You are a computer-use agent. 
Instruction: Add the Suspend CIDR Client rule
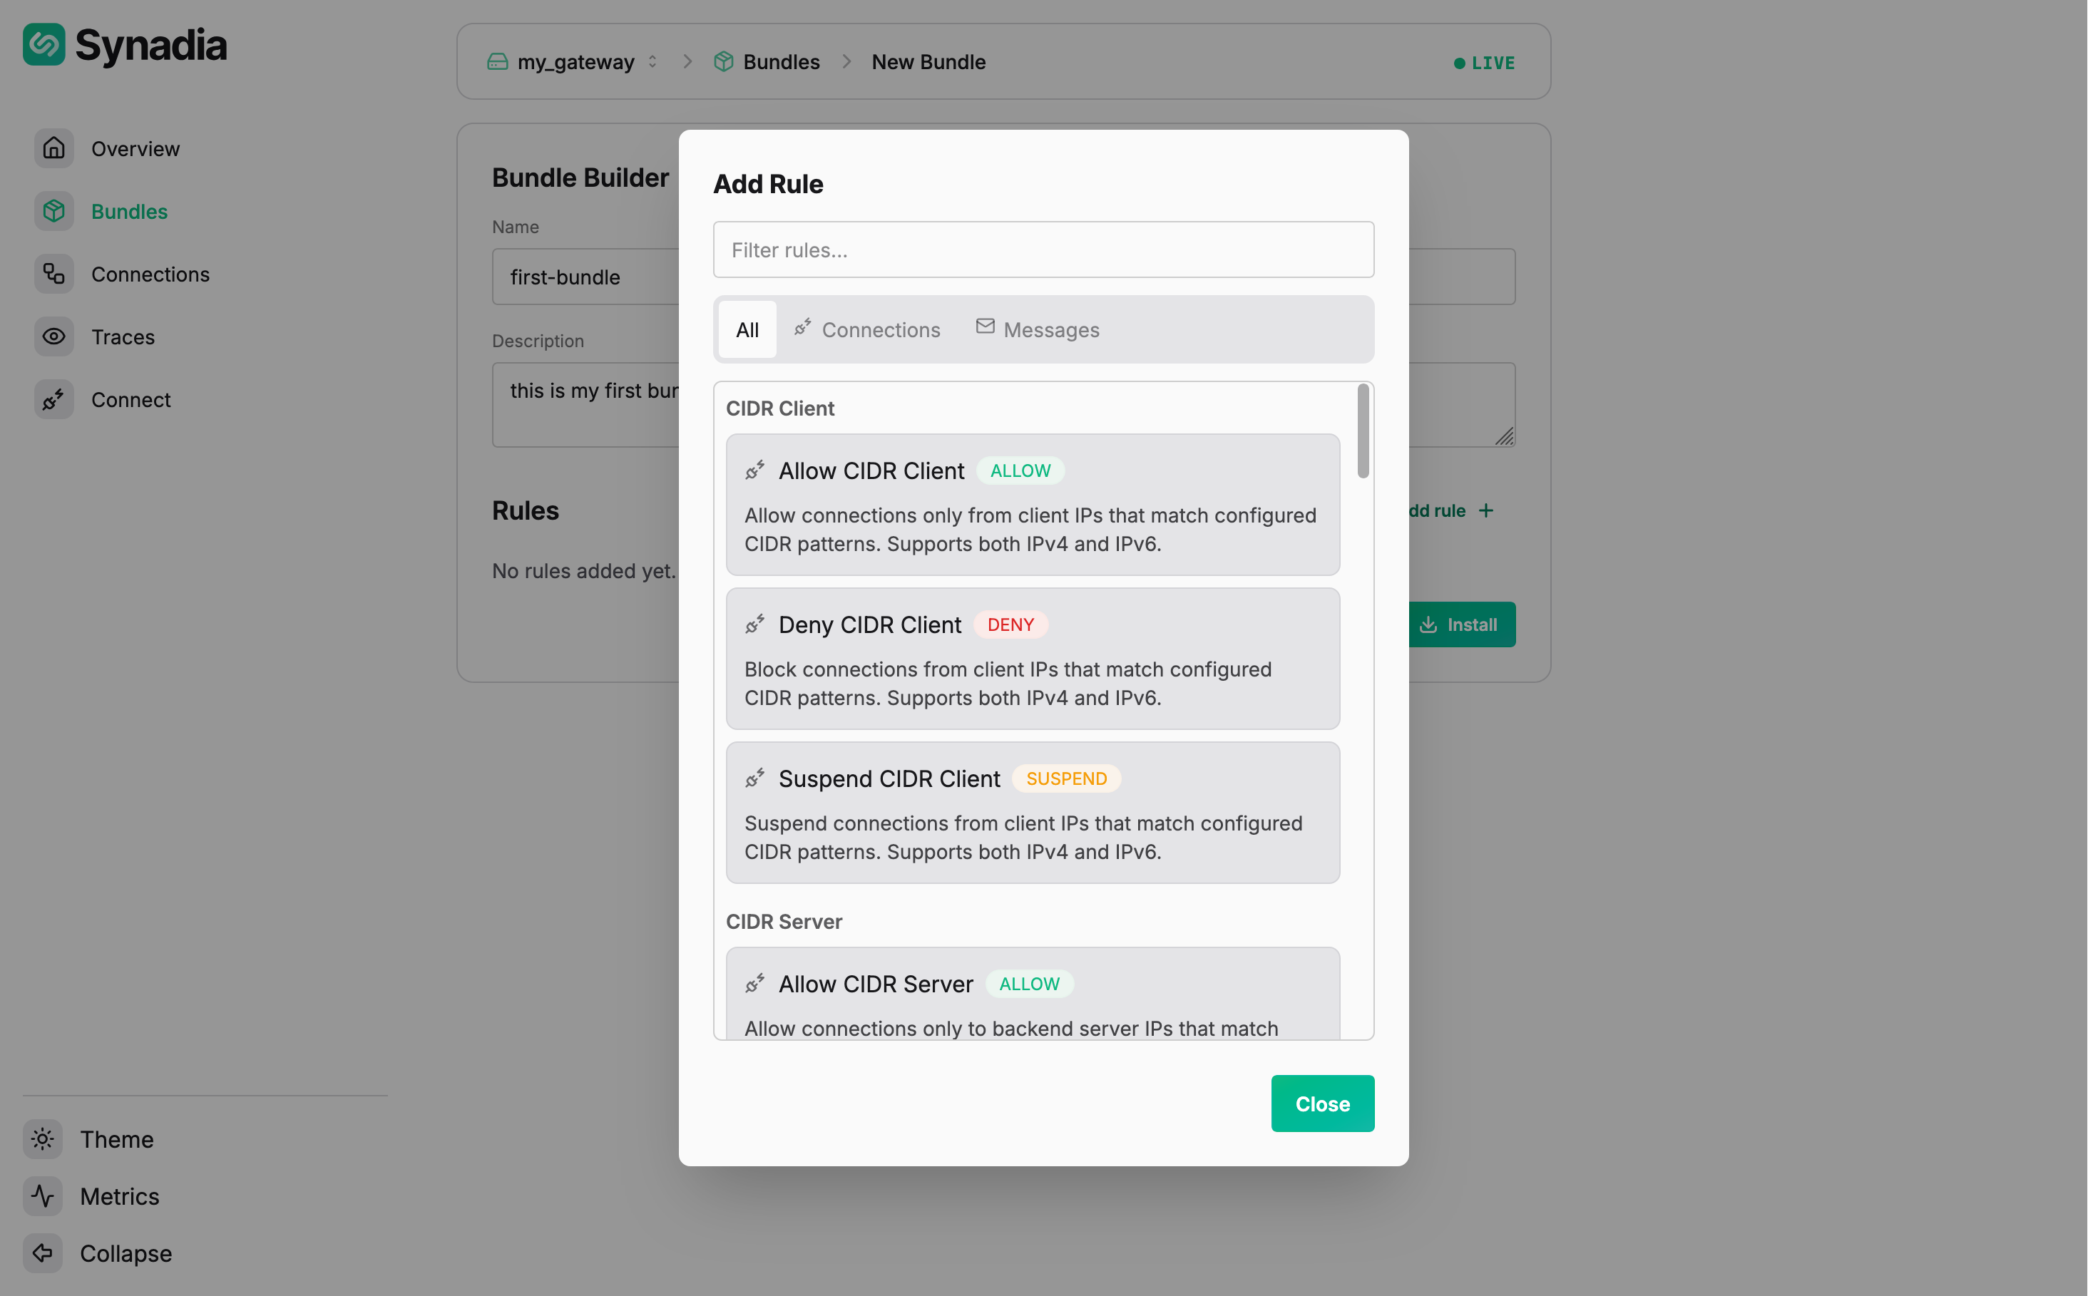(x=1033, y=813)
